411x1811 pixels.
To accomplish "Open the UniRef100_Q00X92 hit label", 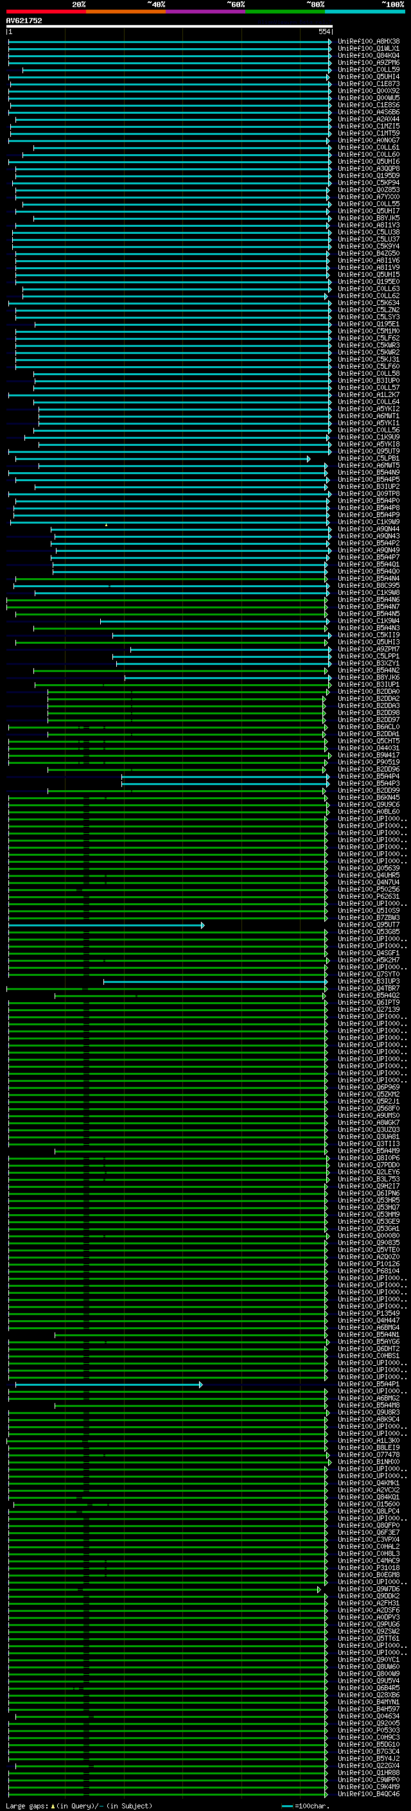I will pos(368,91).
